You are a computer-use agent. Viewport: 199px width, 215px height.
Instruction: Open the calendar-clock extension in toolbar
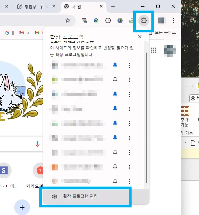[84, 20]
